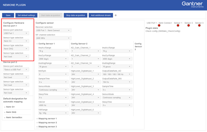This screenshot has width=207, height=132.
Task: Click the Config Sensor 2 heading
Action: pos(79,44)
